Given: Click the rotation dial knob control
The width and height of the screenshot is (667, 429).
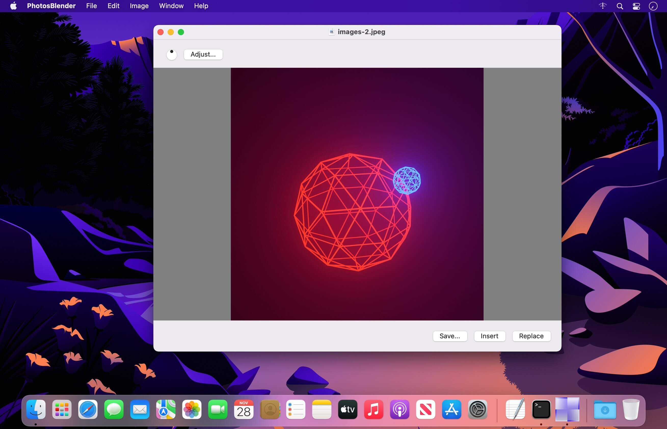Looking at the screenshot, I should (x=172, y=55).
